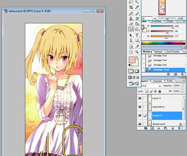187x156 pixels.
Task: Click the toolbox foreground color swatch
Action: [132, 60]
